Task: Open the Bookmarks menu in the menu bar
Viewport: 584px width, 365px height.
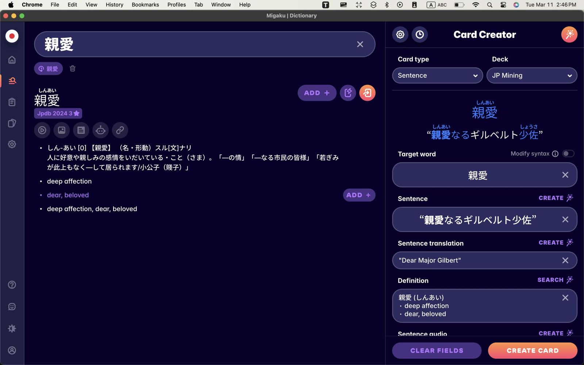Action: click(145, 5)
